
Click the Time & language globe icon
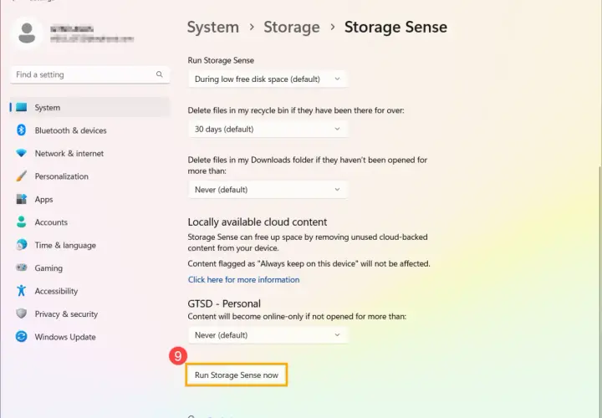click(22, 245)
